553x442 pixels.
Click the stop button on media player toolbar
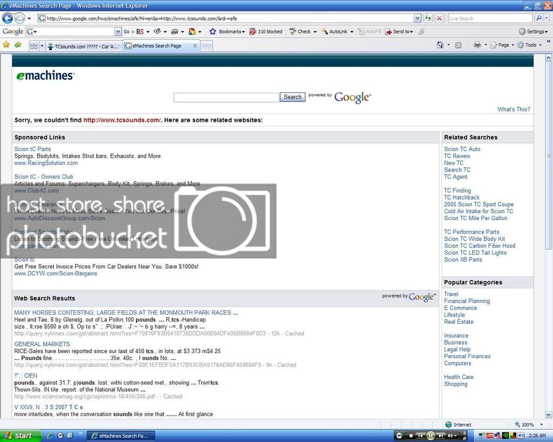coord(411,436)
